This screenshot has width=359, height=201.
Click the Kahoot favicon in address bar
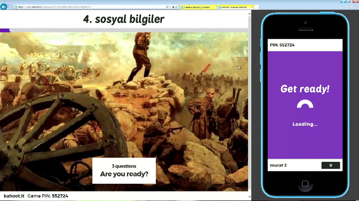pyautogui.click(x=15, y=7)
